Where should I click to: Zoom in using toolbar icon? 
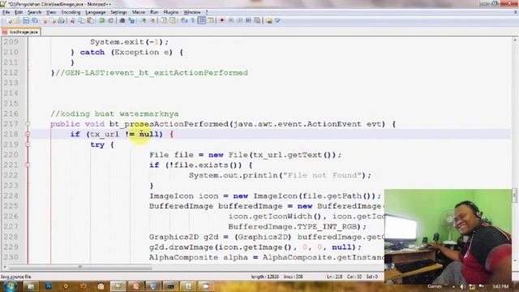pos(144,20)
